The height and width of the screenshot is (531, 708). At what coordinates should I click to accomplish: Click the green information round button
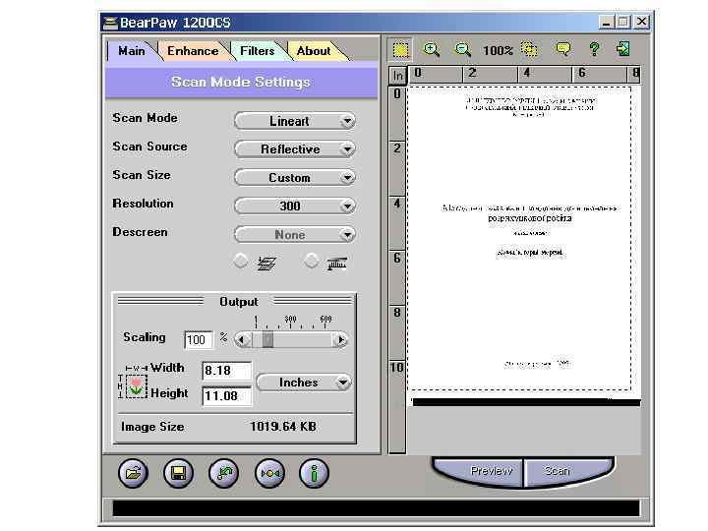pos(314,473)
